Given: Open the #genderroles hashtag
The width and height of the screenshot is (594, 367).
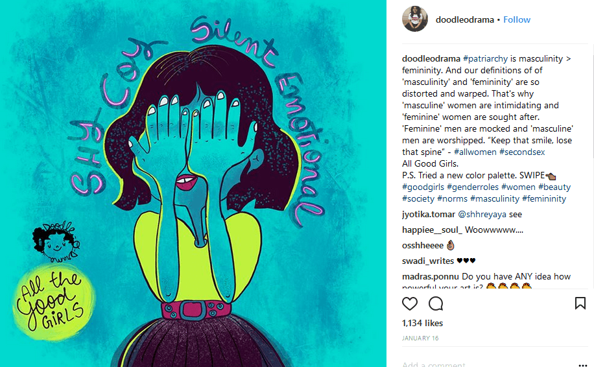Looking at the screenshot, I should [x=473, y=187].
